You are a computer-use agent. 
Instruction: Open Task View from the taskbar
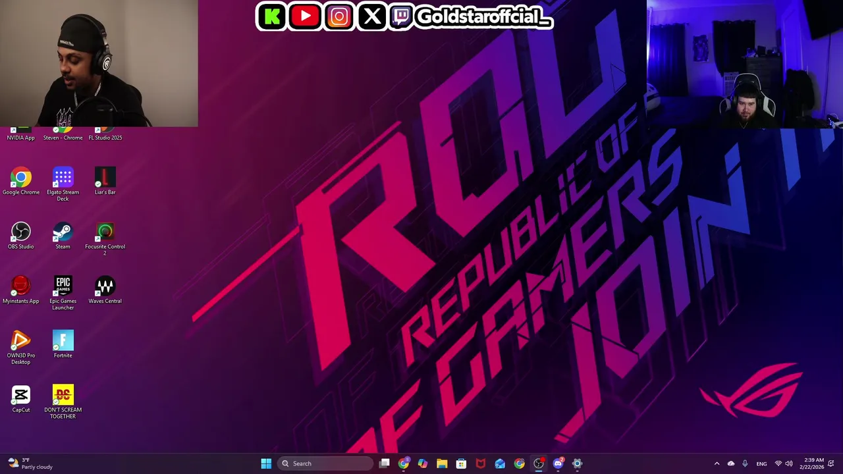click(x=385, y=463)
